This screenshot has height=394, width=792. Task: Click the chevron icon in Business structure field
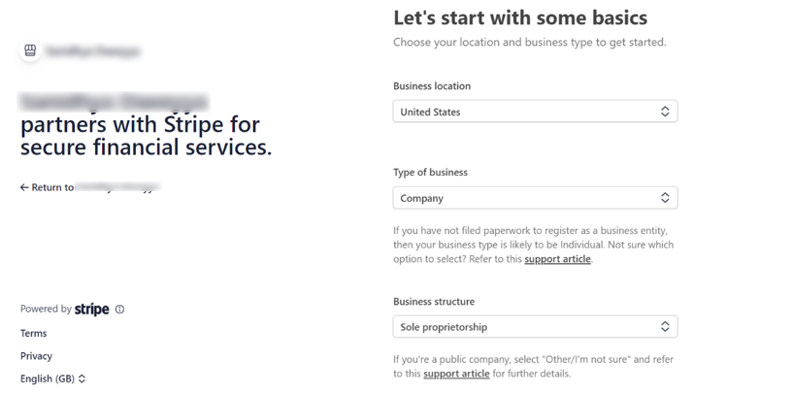pos(665,327)
